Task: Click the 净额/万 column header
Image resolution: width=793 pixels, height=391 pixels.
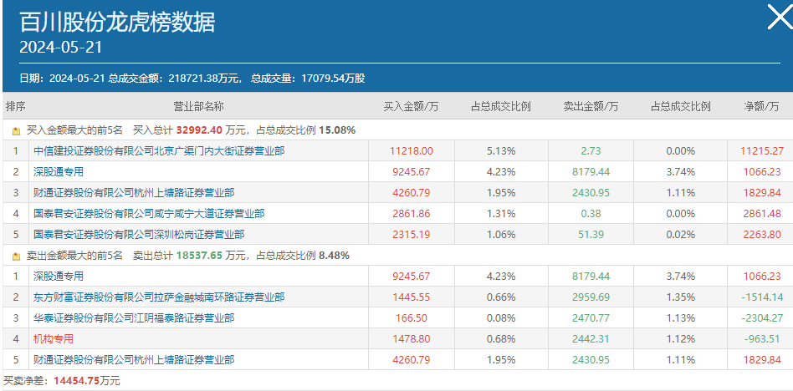Action: pos(761,107)
